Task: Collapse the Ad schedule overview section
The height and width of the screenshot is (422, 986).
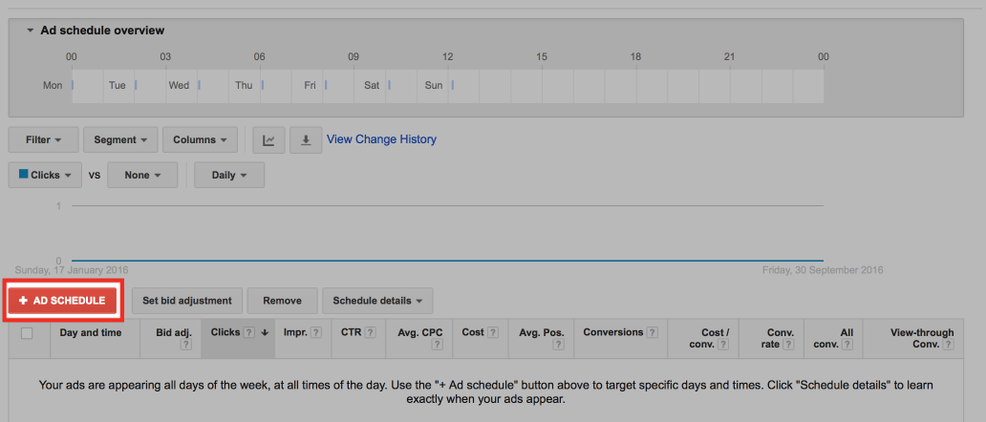Action: [31, 31]
